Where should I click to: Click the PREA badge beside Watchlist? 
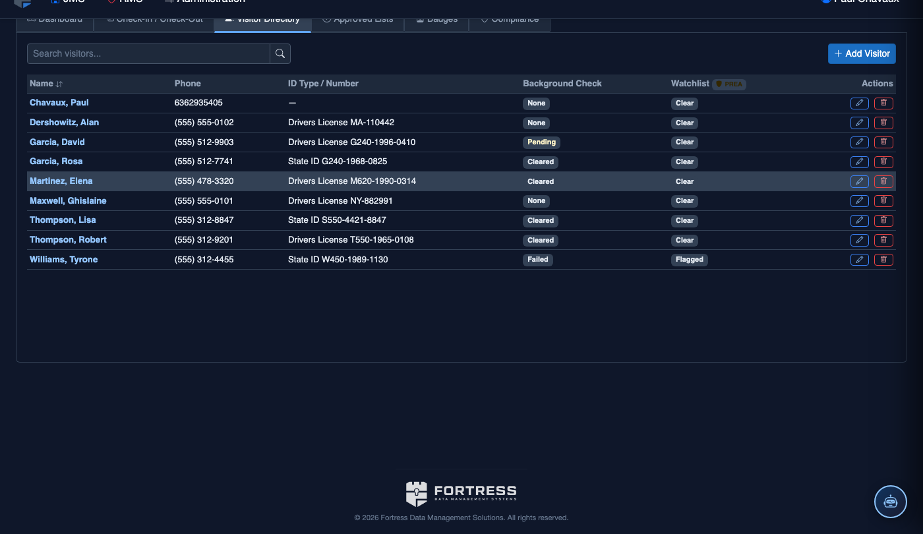[729, 84]
